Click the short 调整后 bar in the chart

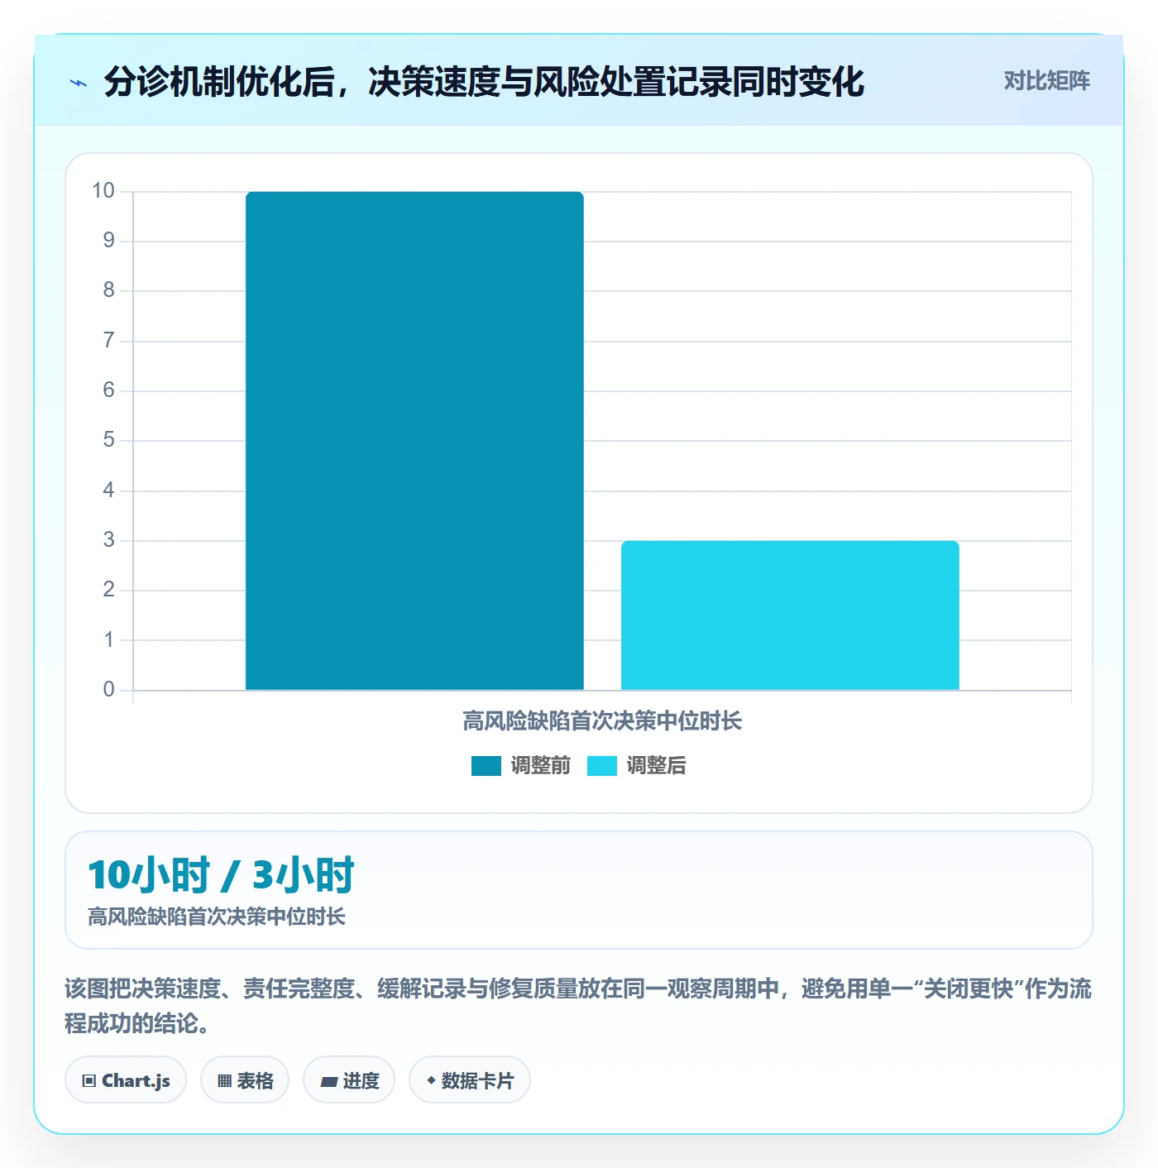coord(790,615)
